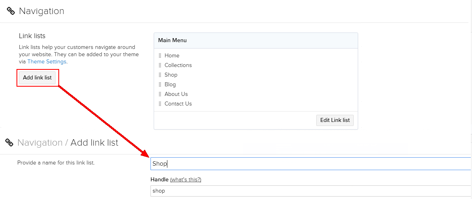This screenshot has width=472, height=199.
Task: Grab the drag handle next to Home
Action: [160, 55]
